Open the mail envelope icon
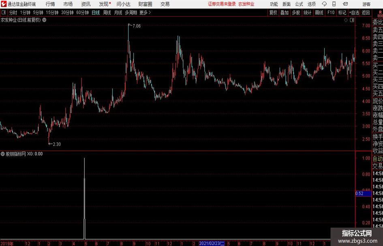 pyautogui.click(x=345, y=4)
